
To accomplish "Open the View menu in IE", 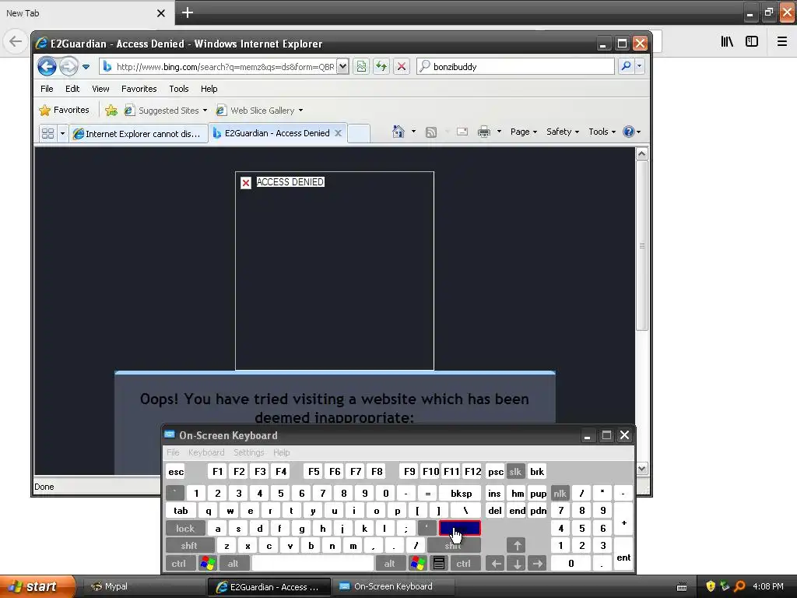I will [100, 89].
